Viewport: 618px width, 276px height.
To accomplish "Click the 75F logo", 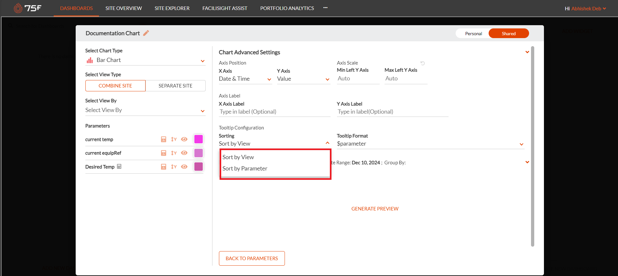I will click(27, 8).
